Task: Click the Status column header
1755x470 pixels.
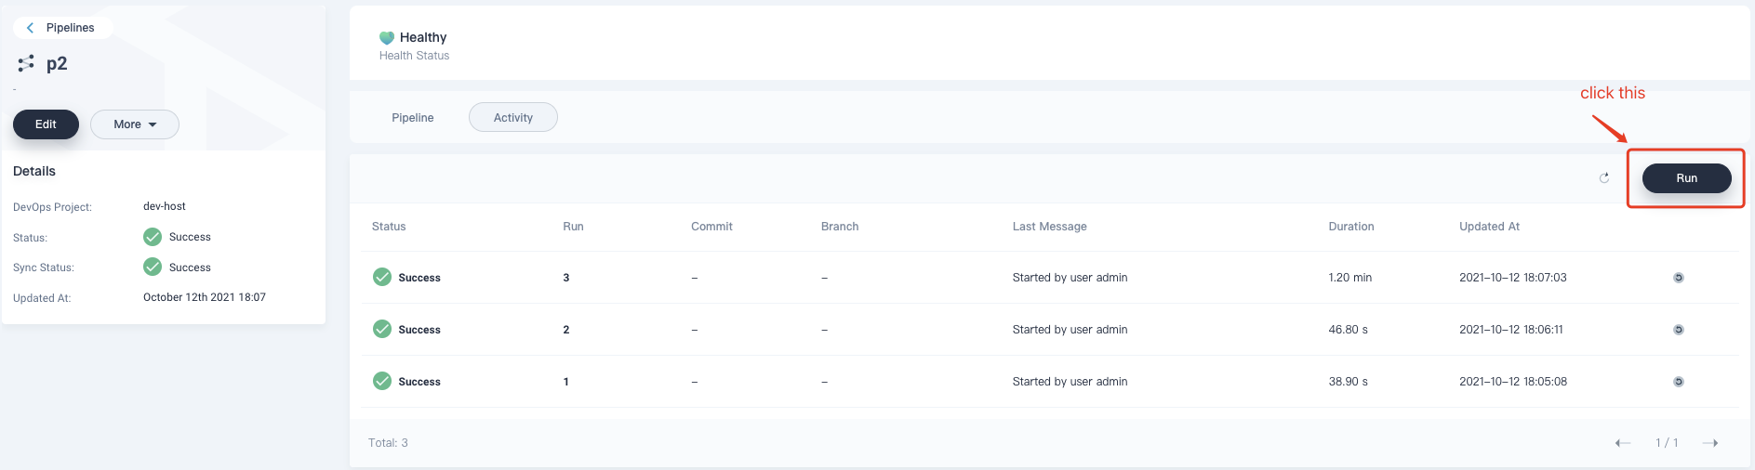Action: pos(389,227)
